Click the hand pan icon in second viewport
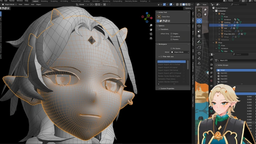 coord(205,14)
